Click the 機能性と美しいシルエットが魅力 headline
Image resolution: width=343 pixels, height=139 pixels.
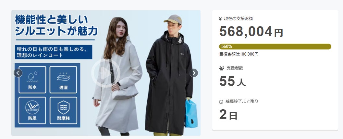(x=56, y=25)
